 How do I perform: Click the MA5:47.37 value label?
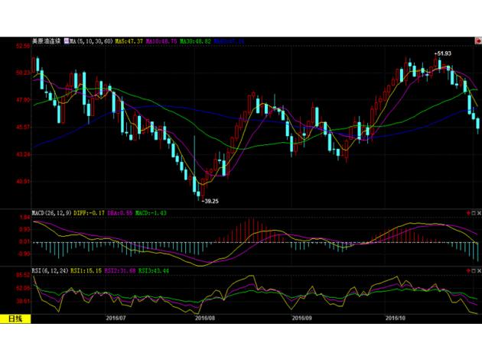pos(129,40)
